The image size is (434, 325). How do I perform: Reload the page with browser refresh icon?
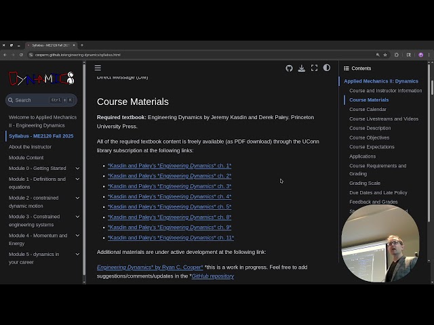point(21,55)
